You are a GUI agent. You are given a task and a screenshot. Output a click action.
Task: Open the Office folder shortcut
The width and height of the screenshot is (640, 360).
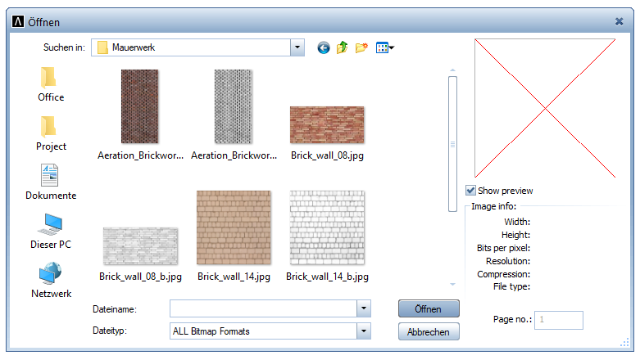tap(51, 84)
